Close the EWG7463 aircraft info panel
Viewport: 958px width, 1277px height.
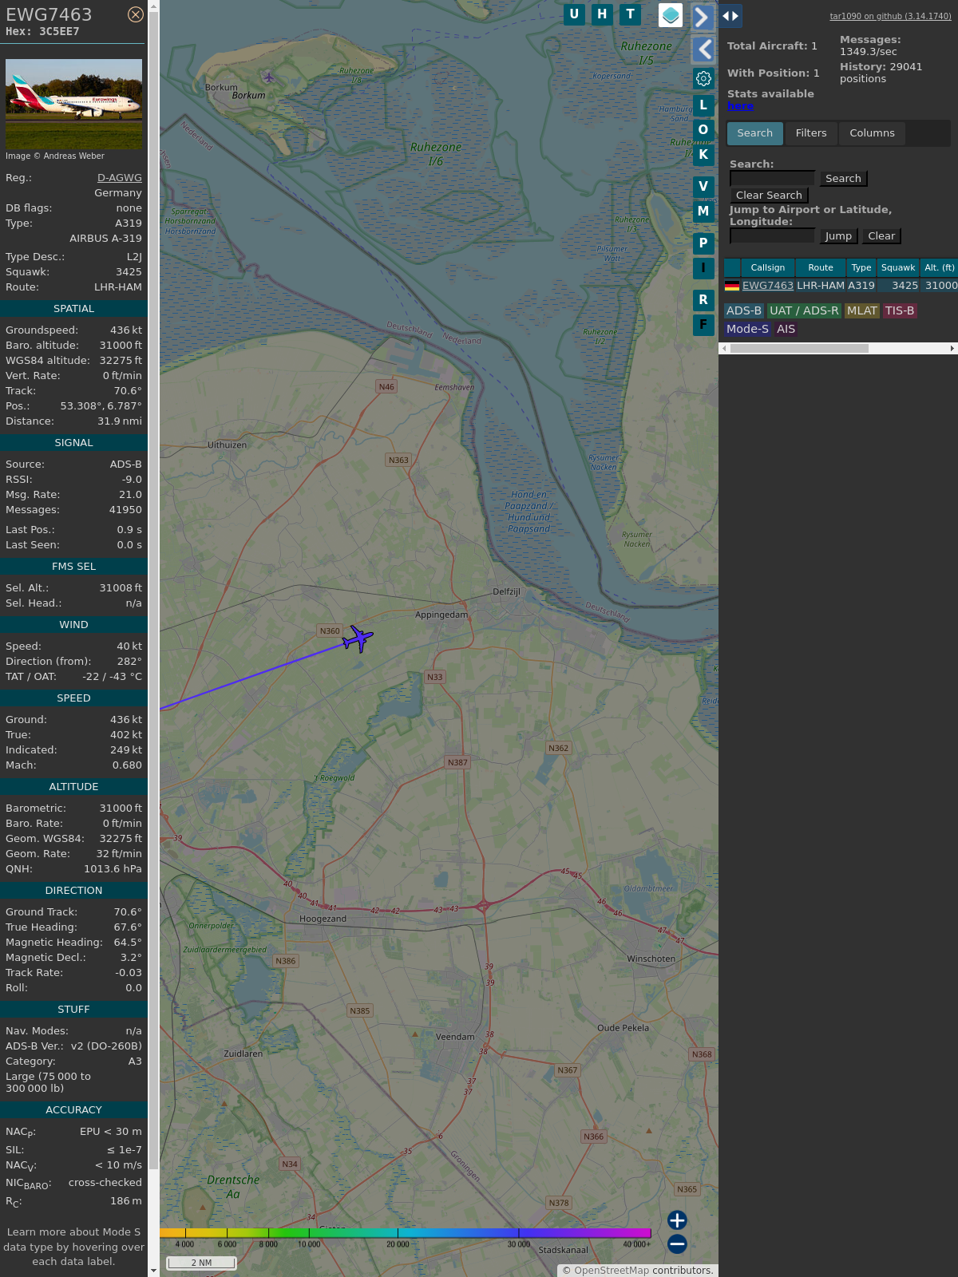tap(136, 14)
